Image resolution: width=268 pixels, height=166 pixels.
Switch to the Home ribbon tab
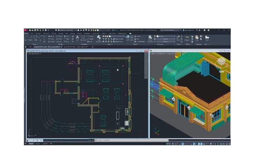tap(26, 33)
